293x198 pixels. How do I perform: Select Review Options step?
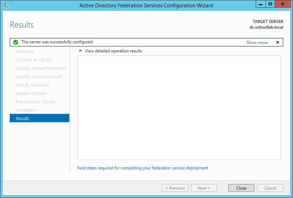tap(31, 94)
